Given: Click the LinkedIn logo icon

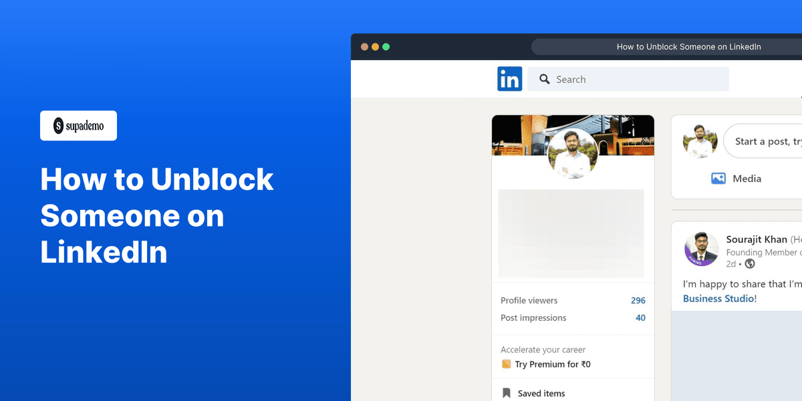Looking at the screenshot, I should (510, 79).
